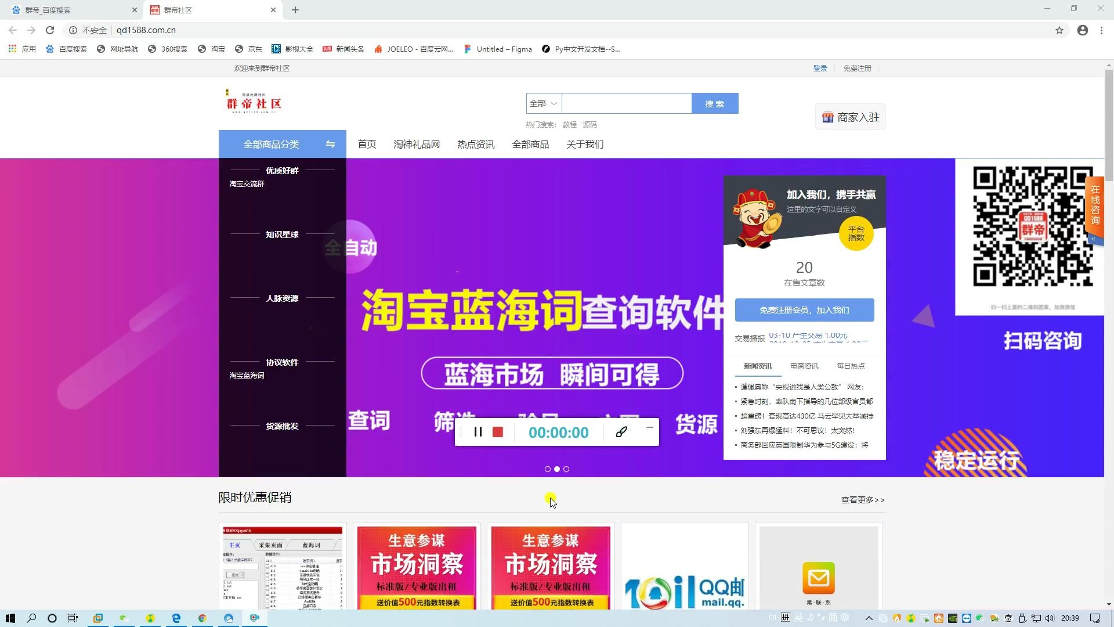Open the 网址导航 bookmark
Screen dimensions: 1114x627
point(118,49)
